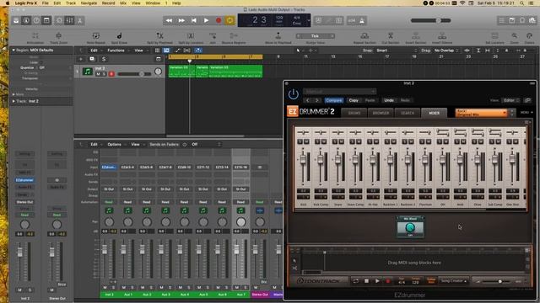Screen dimensions: 540x303
Task: Click the previous preset arrow in plug-in header
Action: tap(308, 100)
